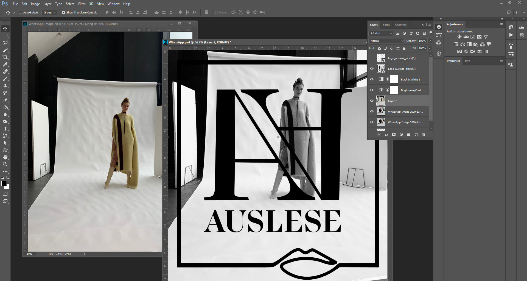
Task: Select the Black & White 1 layer name
Action: (x=410, y=80)
